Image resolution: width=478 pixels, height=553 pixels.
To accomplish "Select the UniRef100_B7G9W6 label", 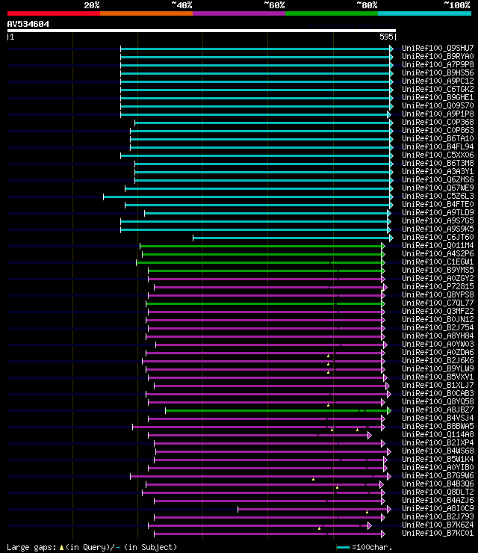I will click(x=438, y=475).
